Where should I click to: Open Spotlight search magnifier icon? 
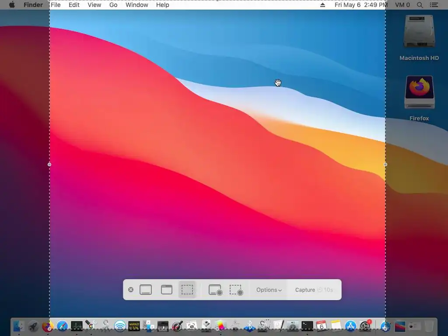point(420,5)
